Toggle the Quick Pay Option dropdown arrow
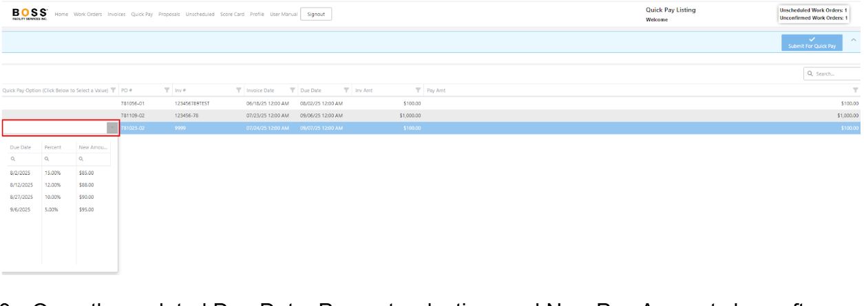Viewport: 864px width, 306px height. point(112,128)
